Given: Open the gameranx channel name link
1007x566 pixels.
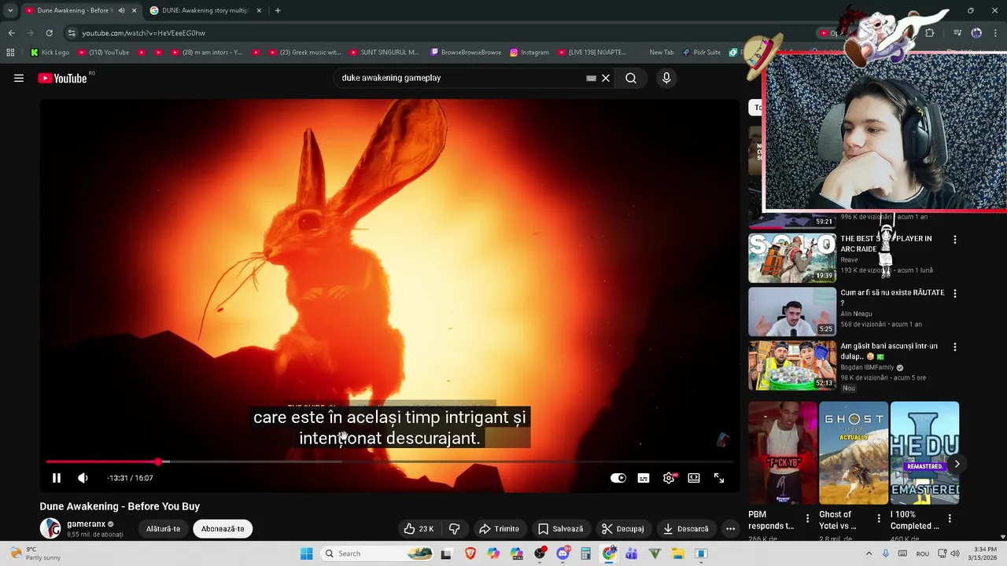Looking at the screenshot, I should coord(86,524).
